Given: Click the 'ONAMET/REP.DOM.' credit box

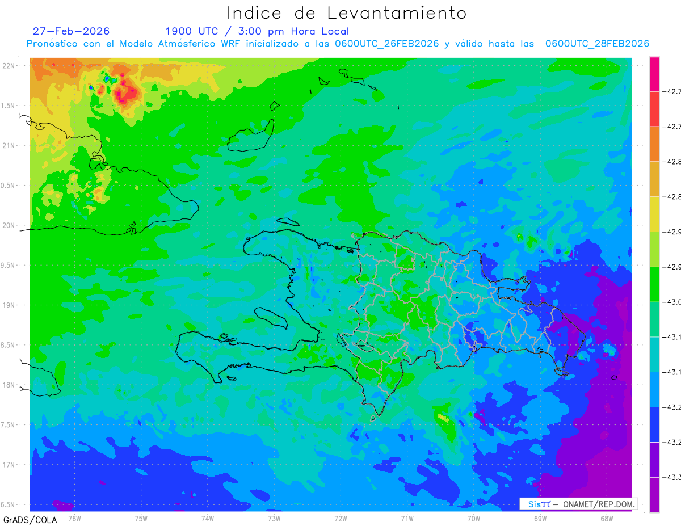Looking at the screenshot, I should pyautogui.click(x=578, y=504).
